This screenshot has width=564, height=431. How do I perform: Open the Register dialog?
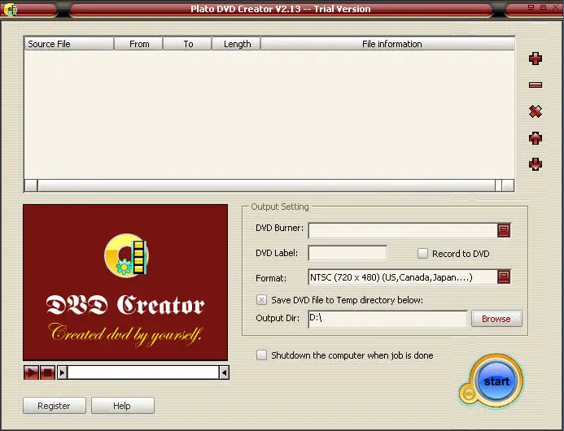click(x=55, y=406)
